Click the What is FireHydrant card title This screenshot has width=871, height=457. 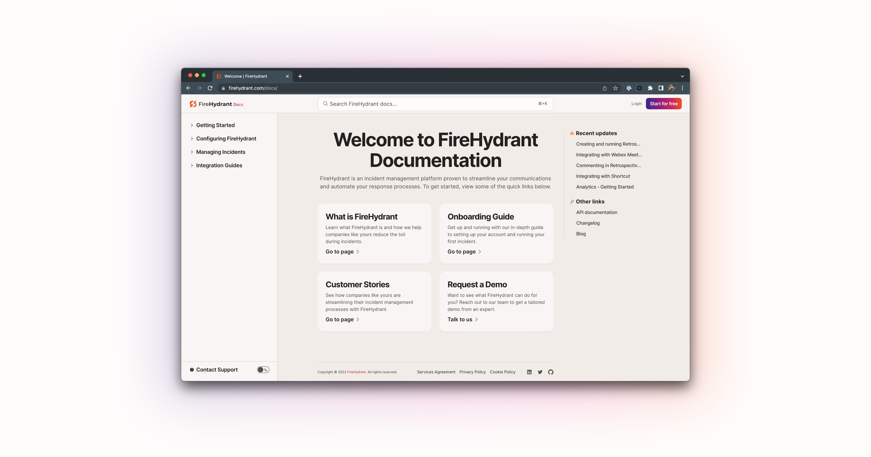pyautogui.click(x=361, y=217)
